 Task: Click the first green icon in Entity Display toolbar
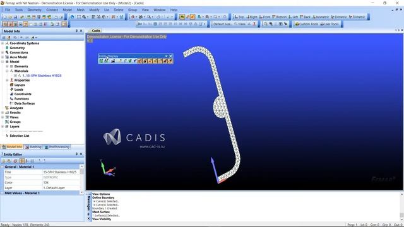(x=101, y=61)
